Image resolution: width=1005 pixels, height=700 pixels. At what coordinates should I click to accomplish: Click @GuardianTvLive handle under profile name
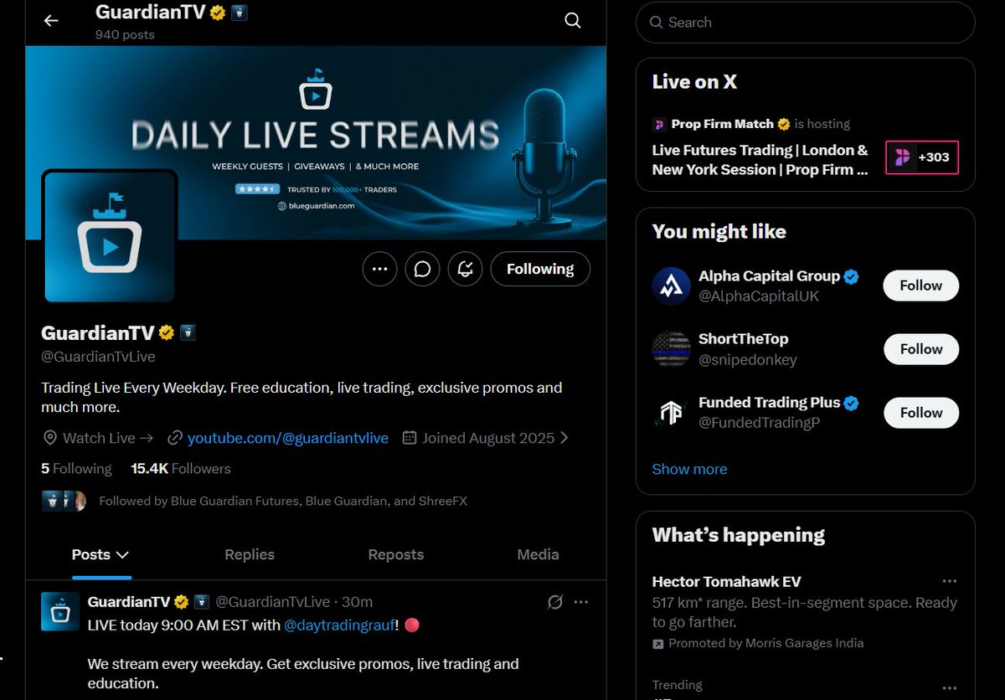[x=98, y=357]
